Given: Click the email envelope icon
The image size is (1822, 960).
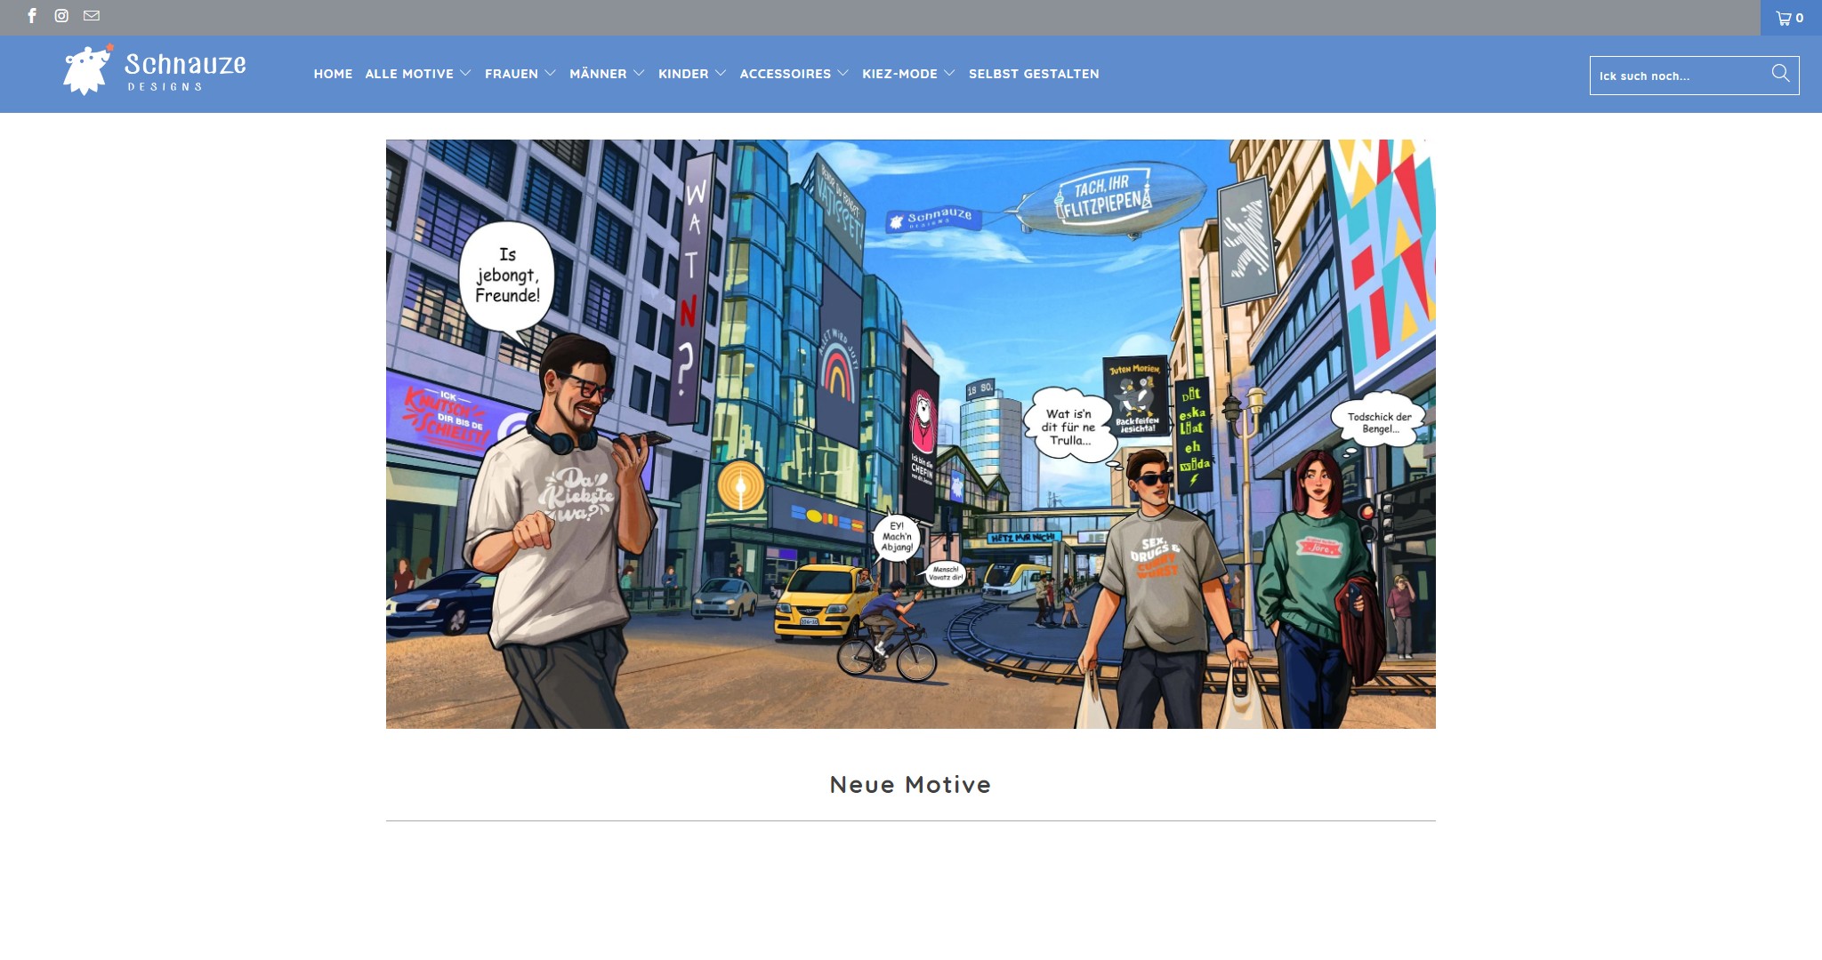Looking at the screenshot, I should click(92, 16).
